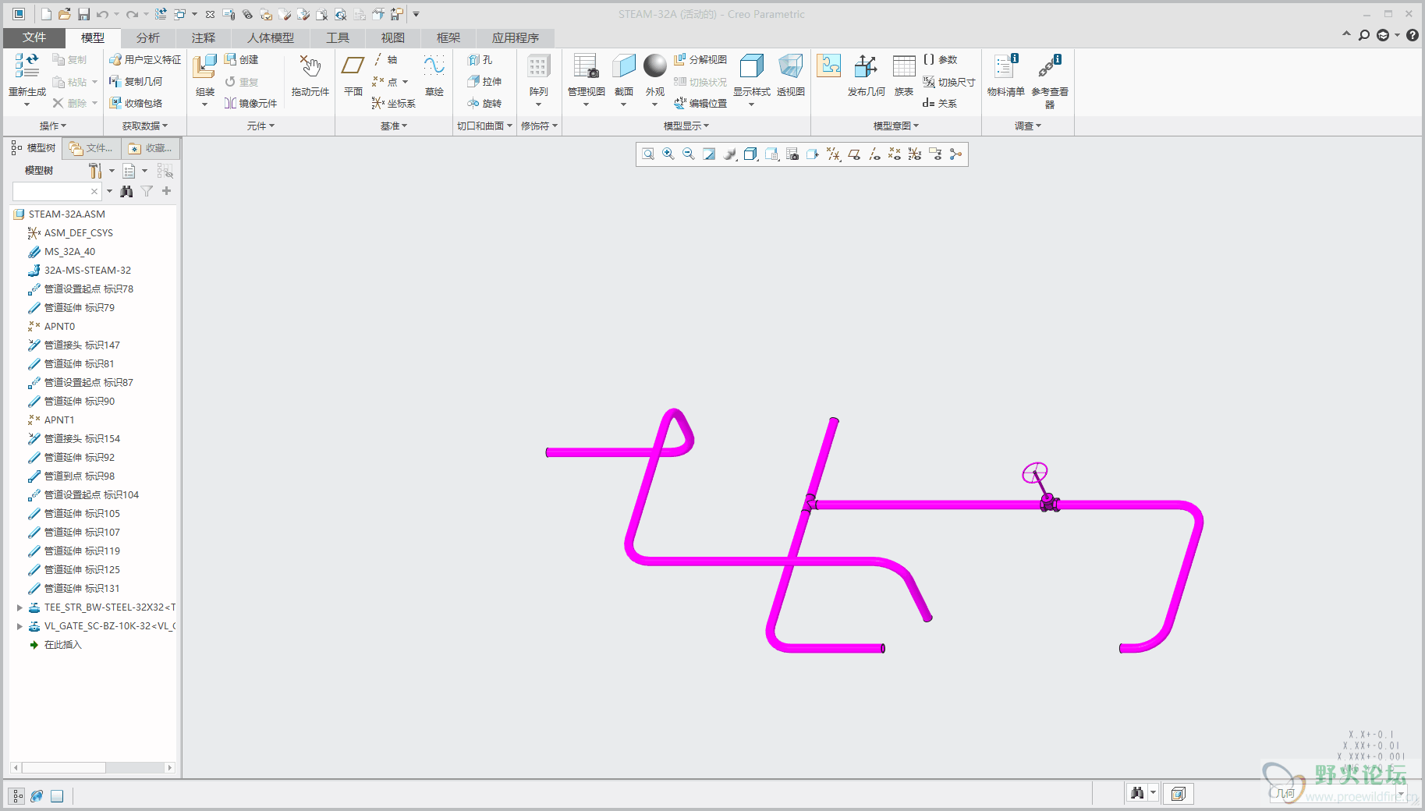Viewport: 1425px width, 811px height.
Task: Toggle 分解视图 (Exploded View)
Action: (x=700, y=60)
